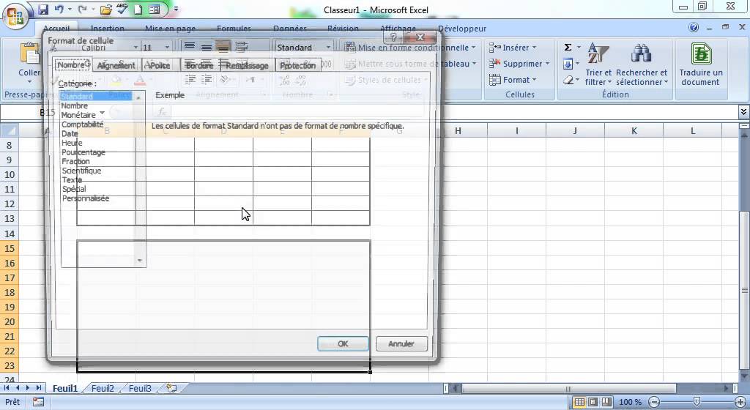
Task: Switch to the Police tab in the dialog
Action: coord(159,65)
